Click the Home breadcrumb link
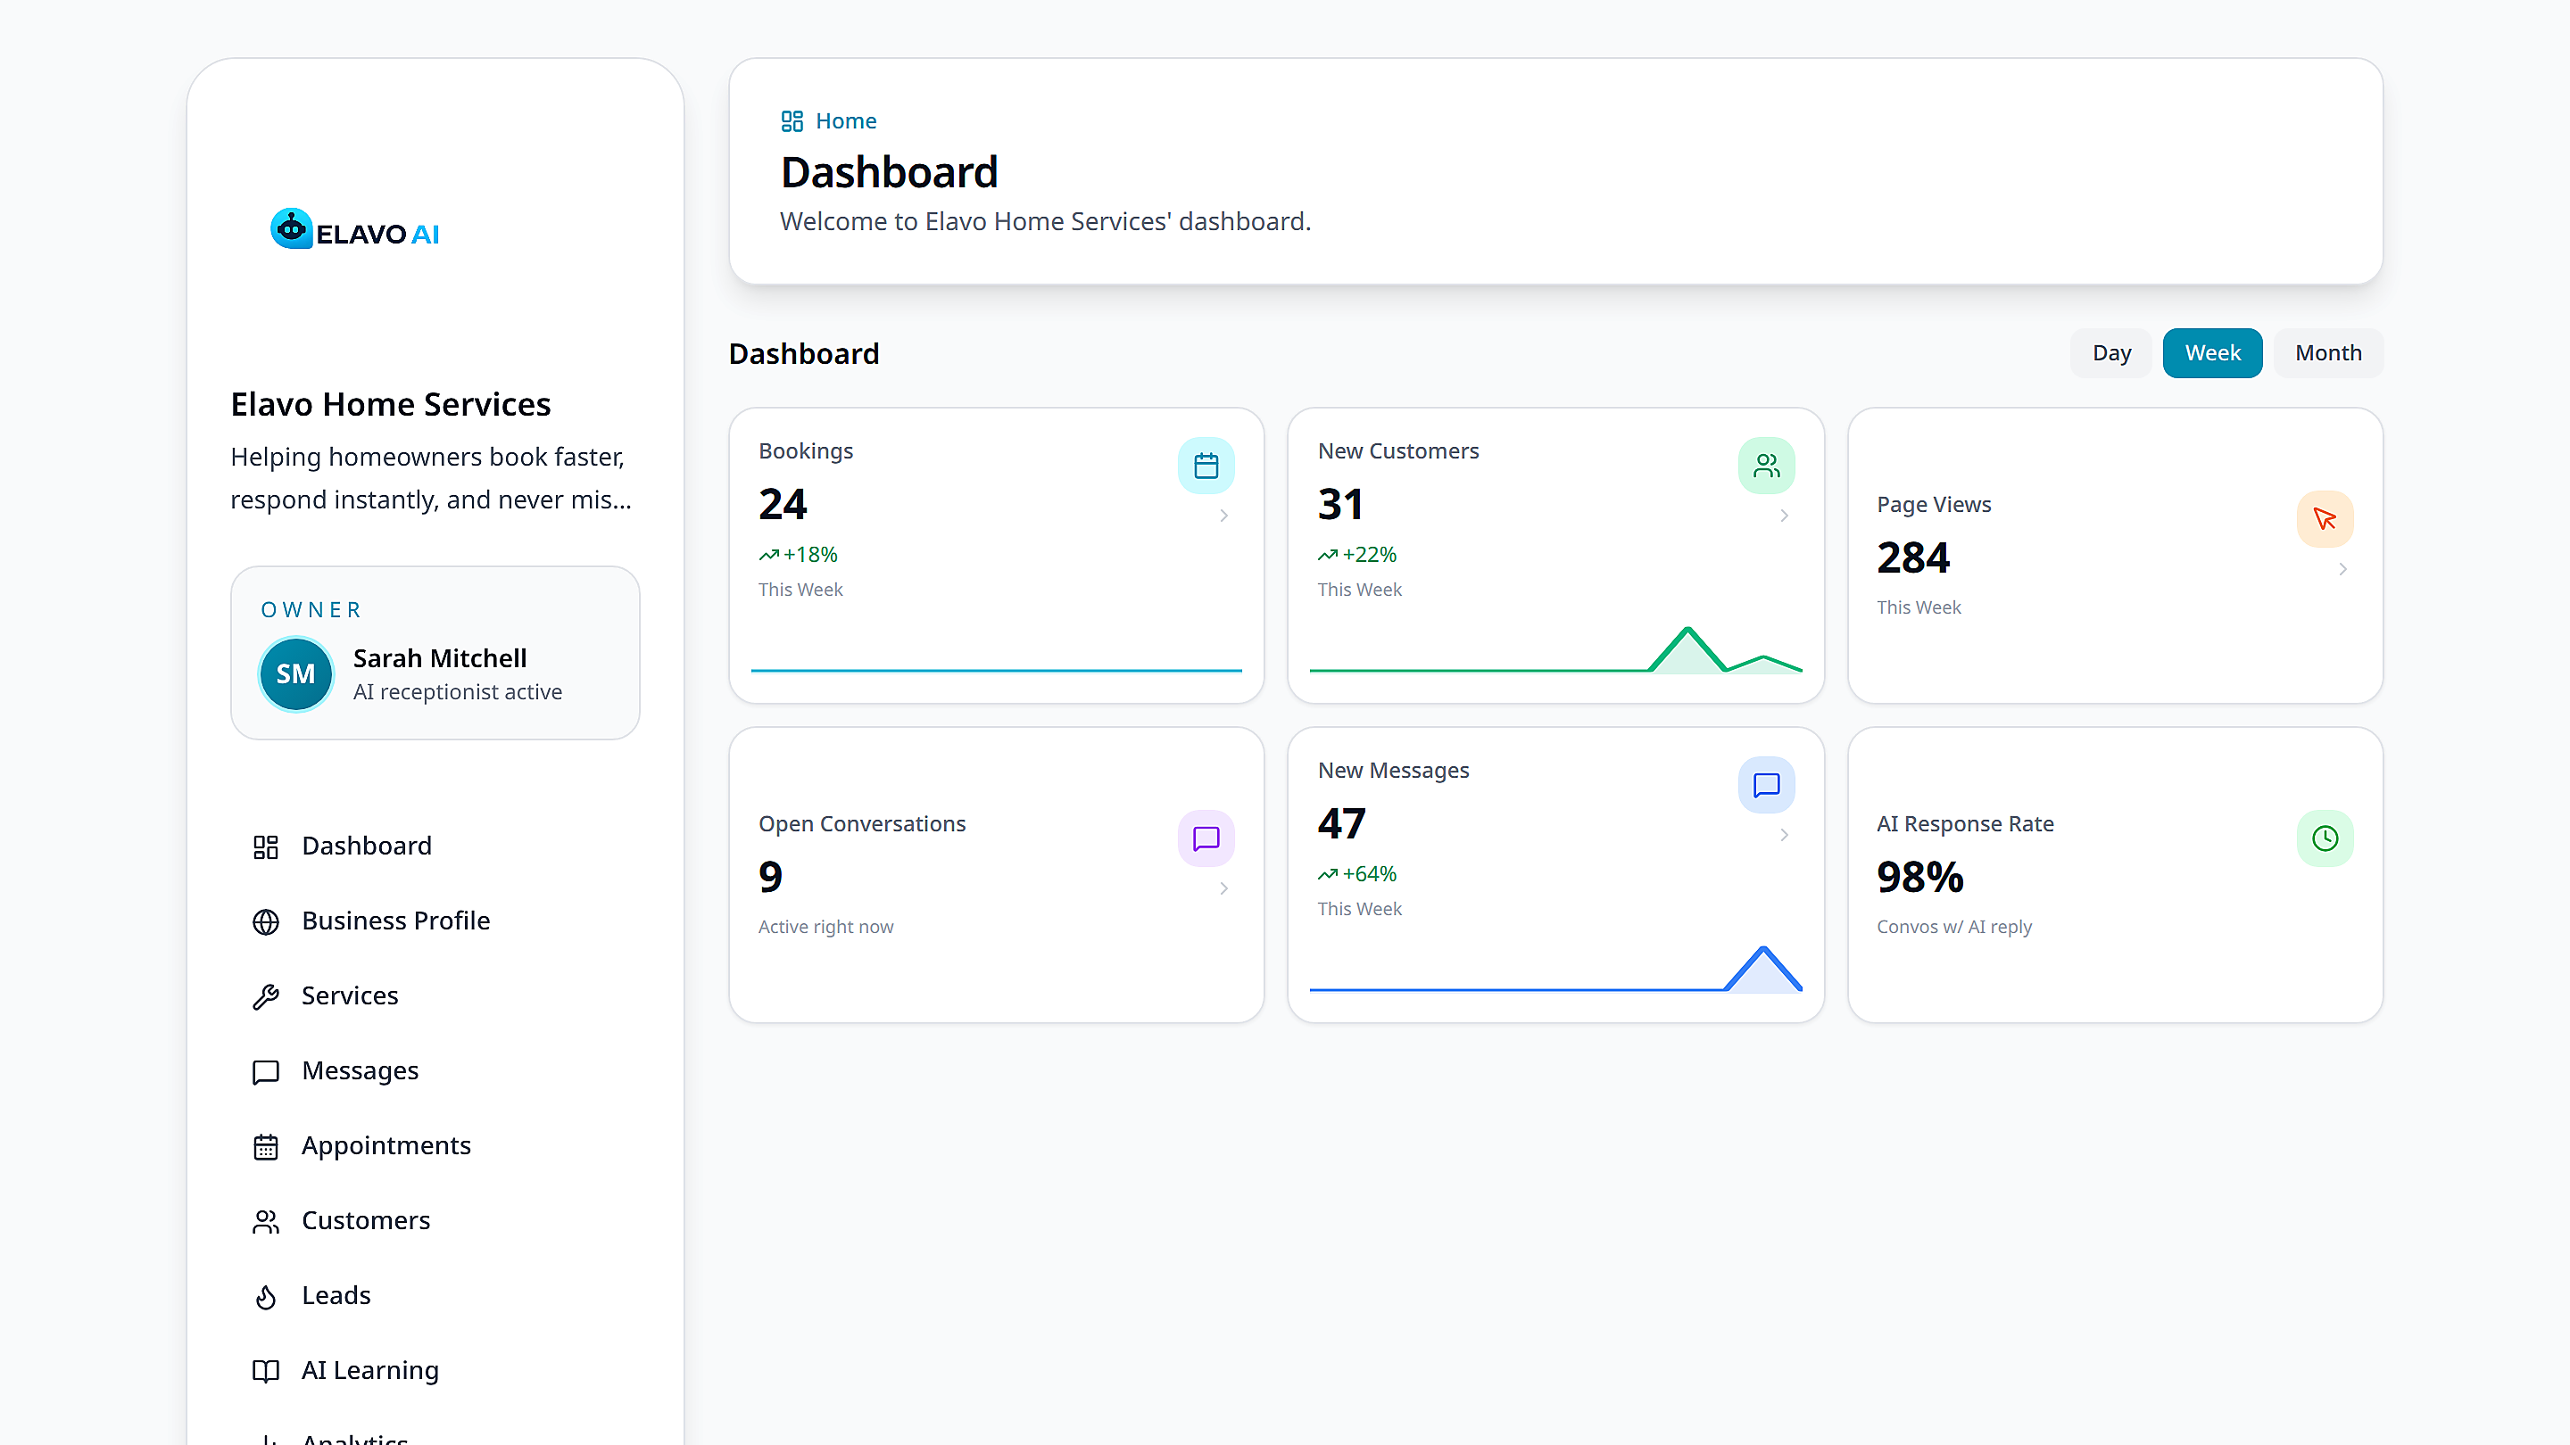2570x1445 pixels. 845,120
